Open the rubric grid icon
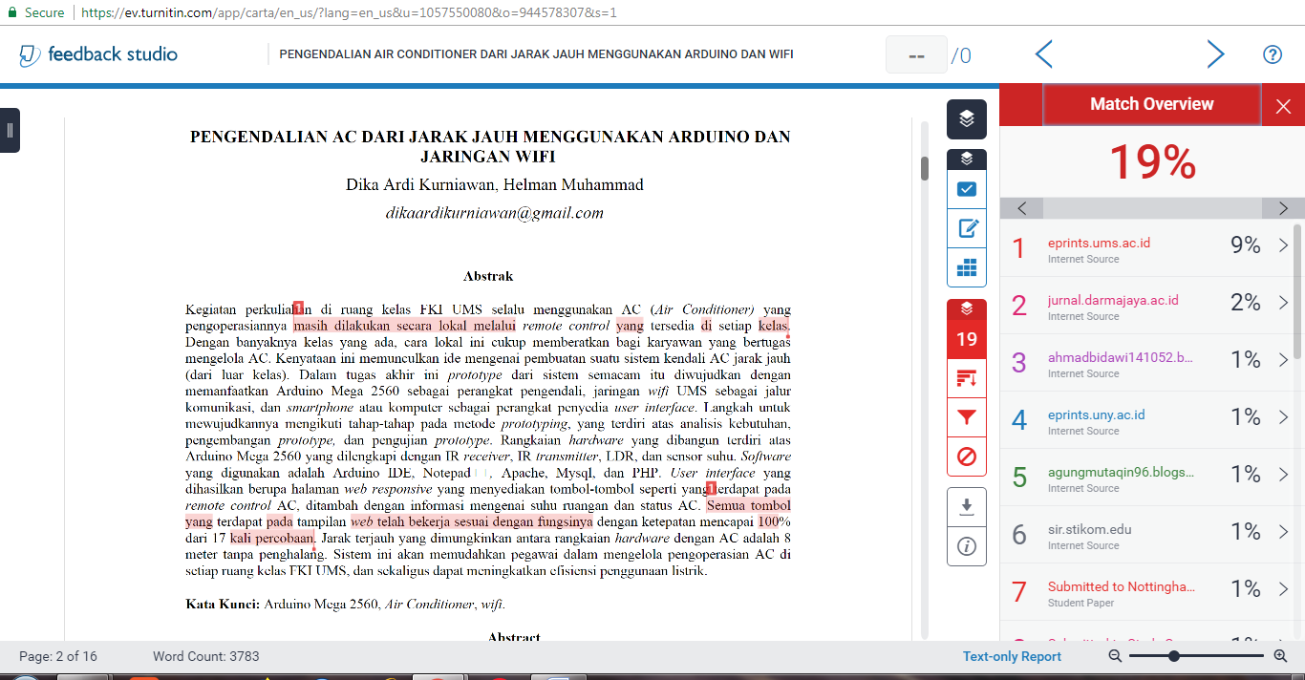 tap(967, 267)
